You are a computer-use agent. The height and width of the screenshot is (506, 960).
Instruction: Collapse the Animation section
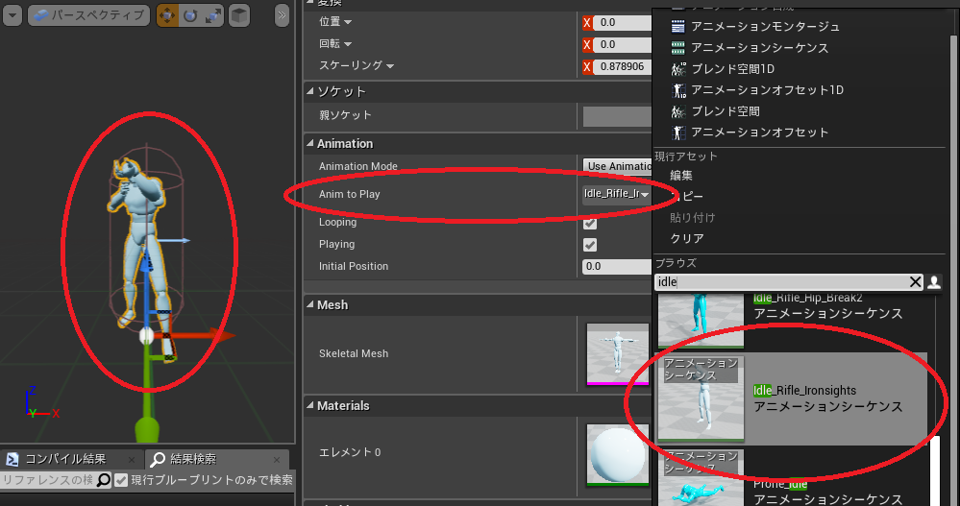(x=309, y=143)
